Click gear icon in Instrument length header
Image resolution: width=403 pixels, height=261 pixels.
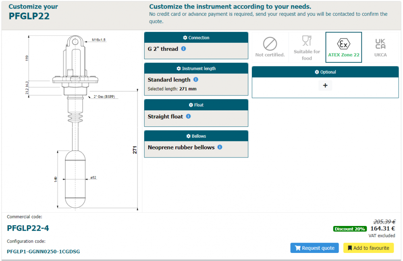179,69
